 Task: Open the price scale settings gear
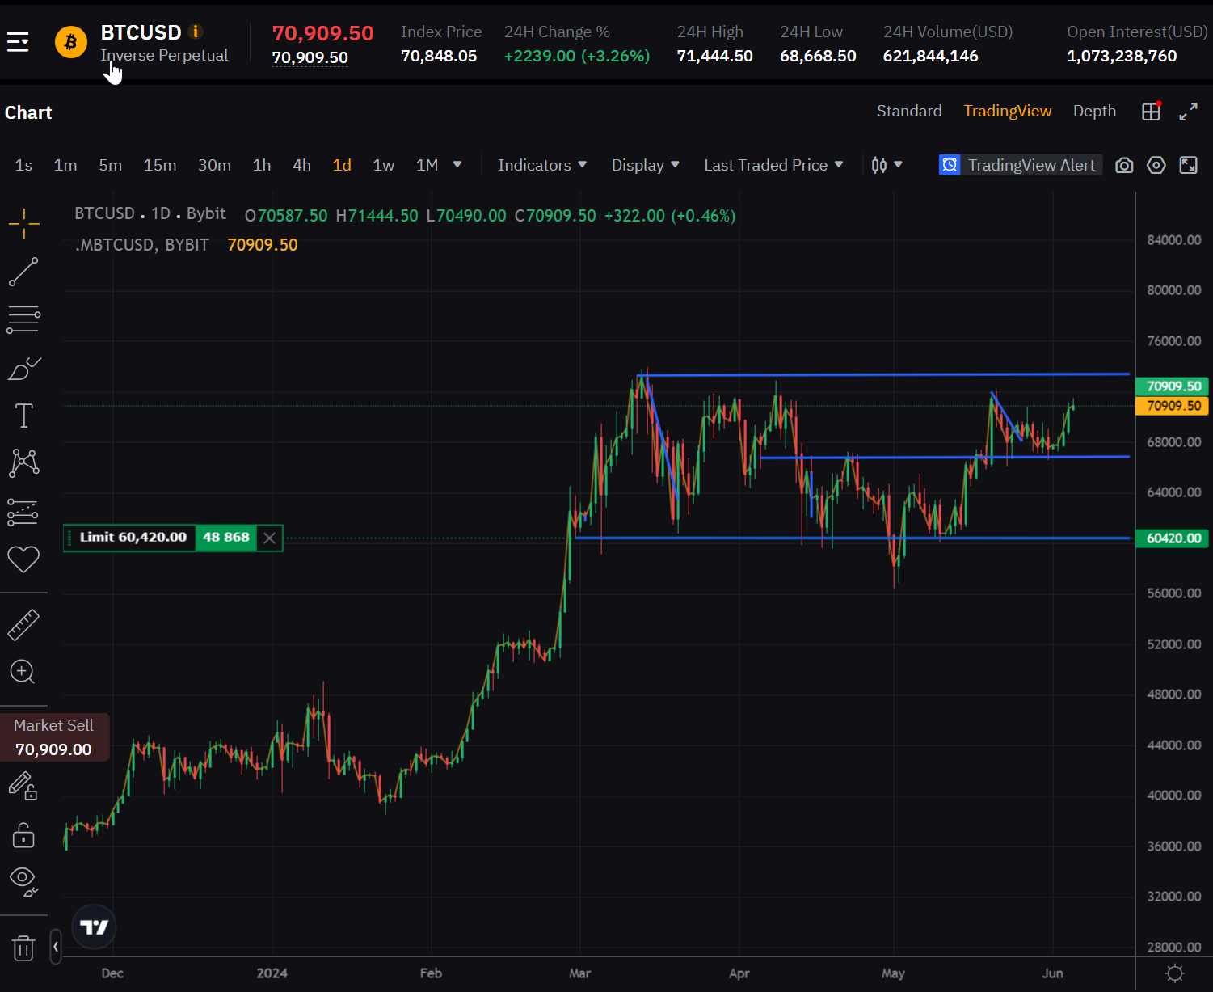[1175, 973]
